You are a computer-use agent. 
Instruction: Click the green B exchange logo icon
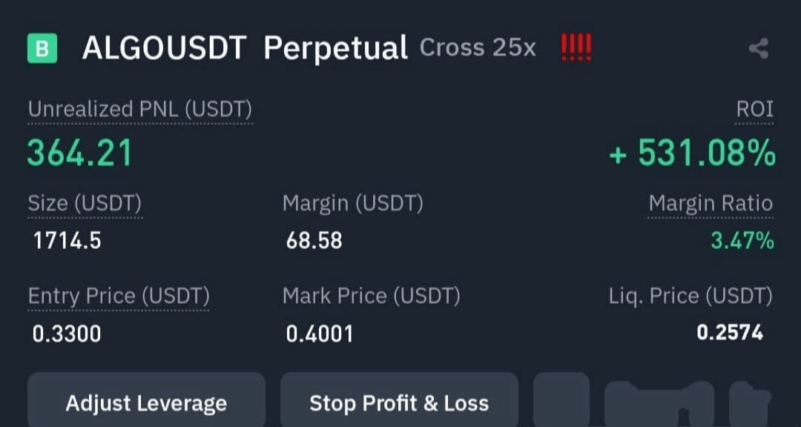(x=42, y=48)
